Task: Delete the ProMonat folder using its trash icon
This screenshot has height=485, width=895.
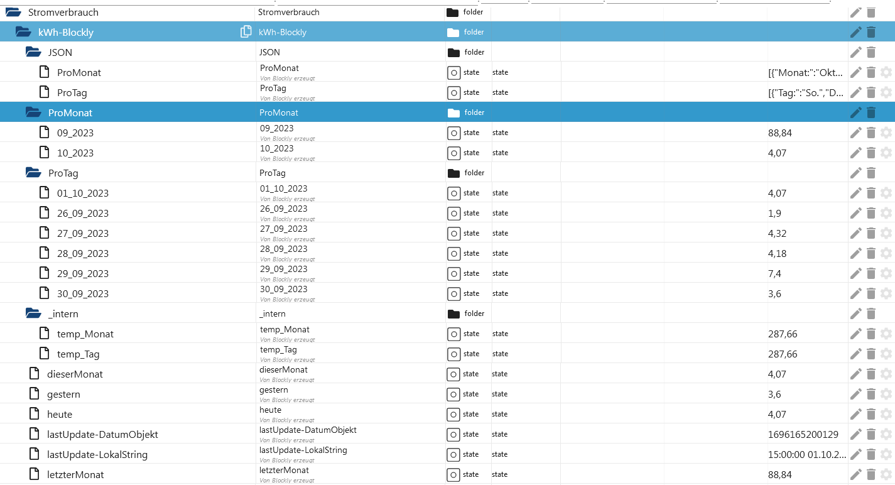Action: pyautogui.click(x=871, y=112)
